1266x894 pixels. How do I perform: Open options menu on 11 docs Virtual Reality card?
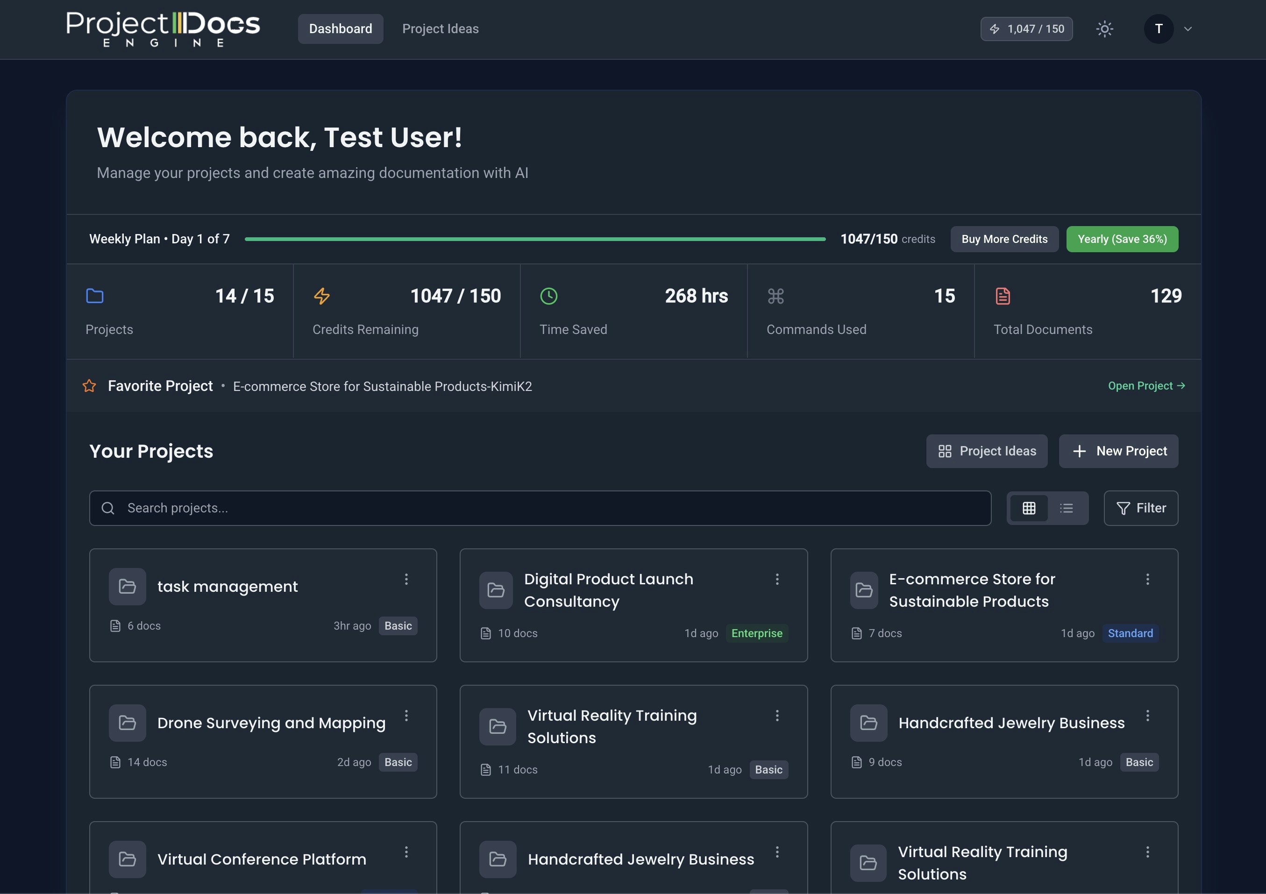777,716
